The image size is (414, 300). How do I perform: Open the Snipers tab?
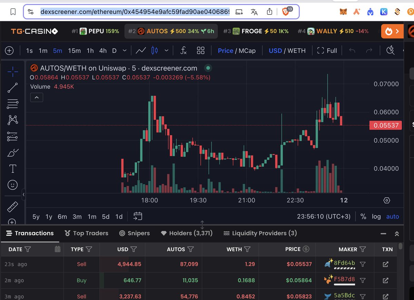click(135, 233)
